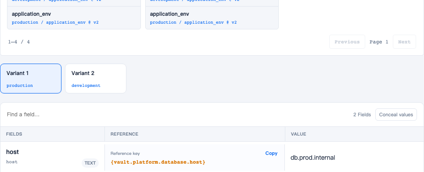Select the Variant 1 production card

point(31,79)
